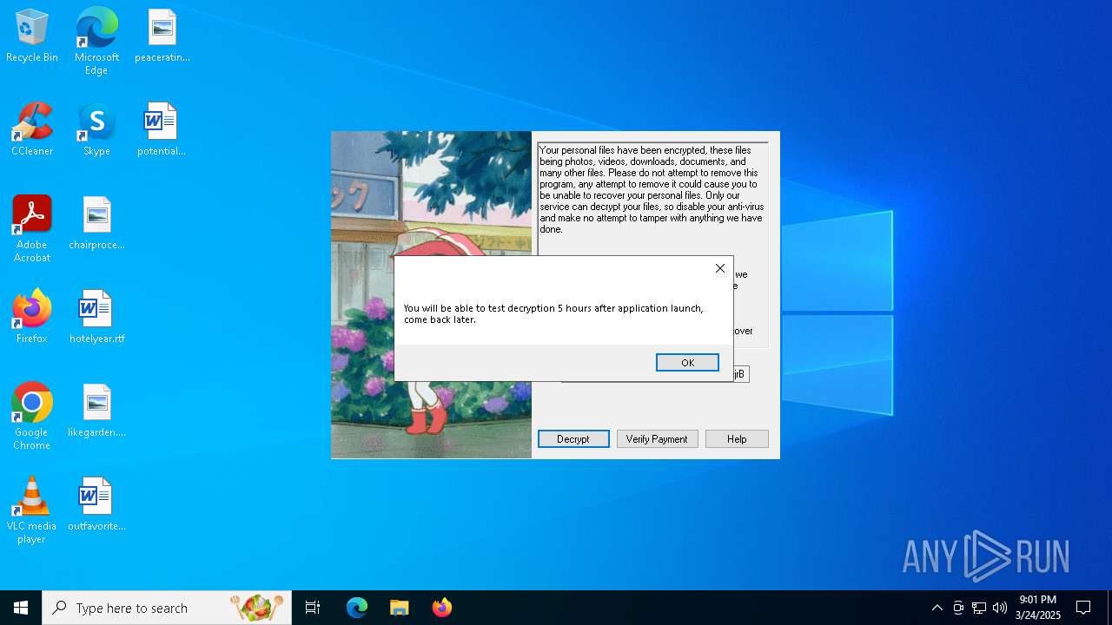This screenshot has height=625, width=1112.
Task: Launch Firefox from desktop shortcut
Action: coord(32,317)
